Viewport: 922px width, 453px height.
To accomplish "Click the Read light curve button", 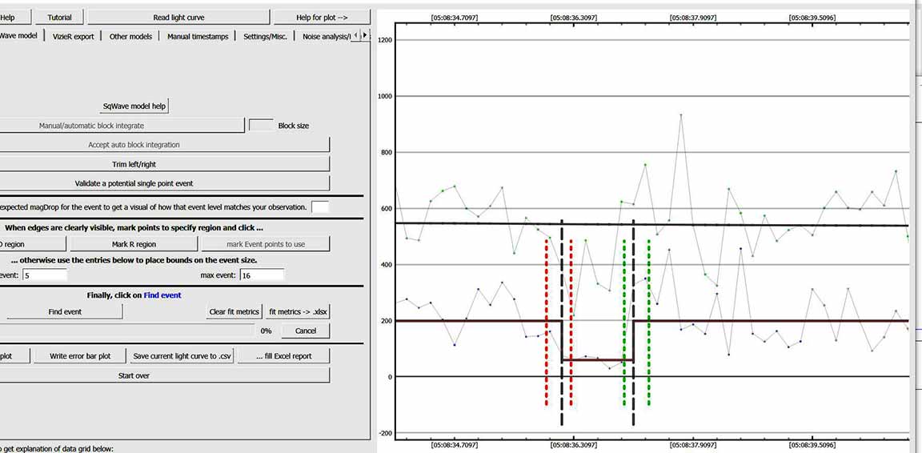I will [178, 17].
